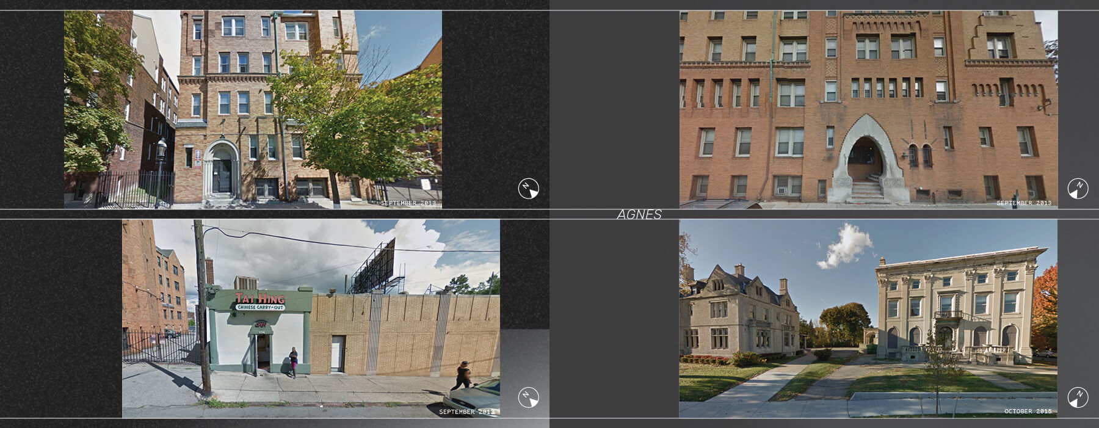Click the compass icon next to the arched-entrance brick building
Viewport: 1099px width, 428px height.
coord(1078,189)
